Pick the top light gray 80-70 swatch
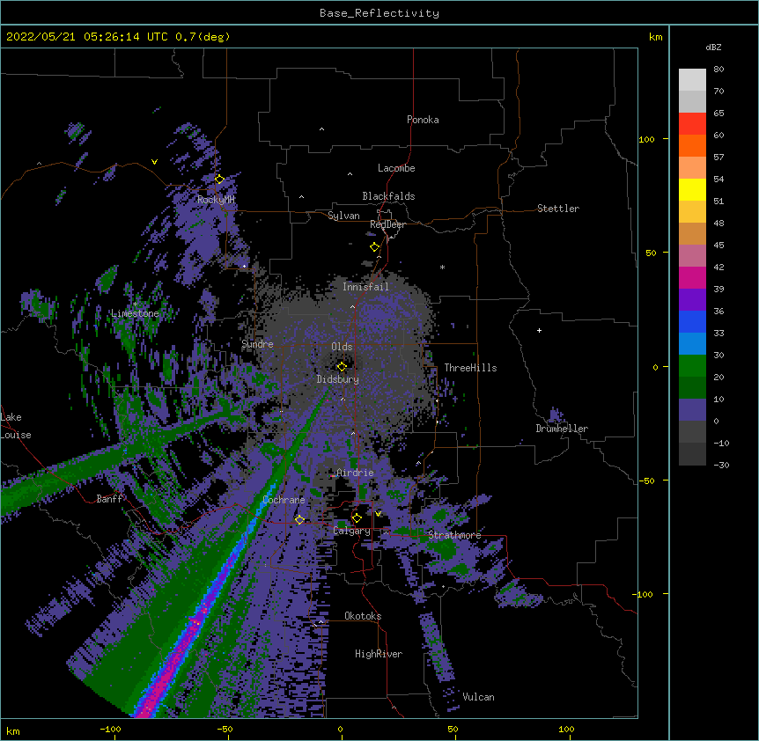 tap(692, 79)
